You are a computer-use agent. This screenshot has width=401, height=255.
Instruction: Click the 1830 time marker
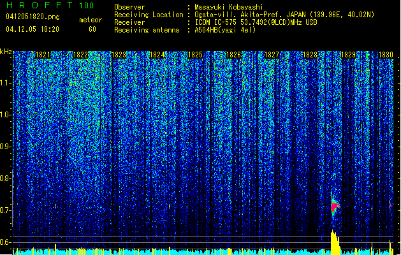tap(386, 55)
